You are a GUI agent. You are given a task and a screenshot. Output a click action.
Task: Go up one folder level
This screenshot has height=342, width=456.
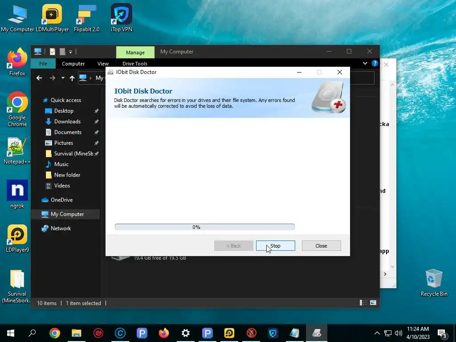pos(72,78)
